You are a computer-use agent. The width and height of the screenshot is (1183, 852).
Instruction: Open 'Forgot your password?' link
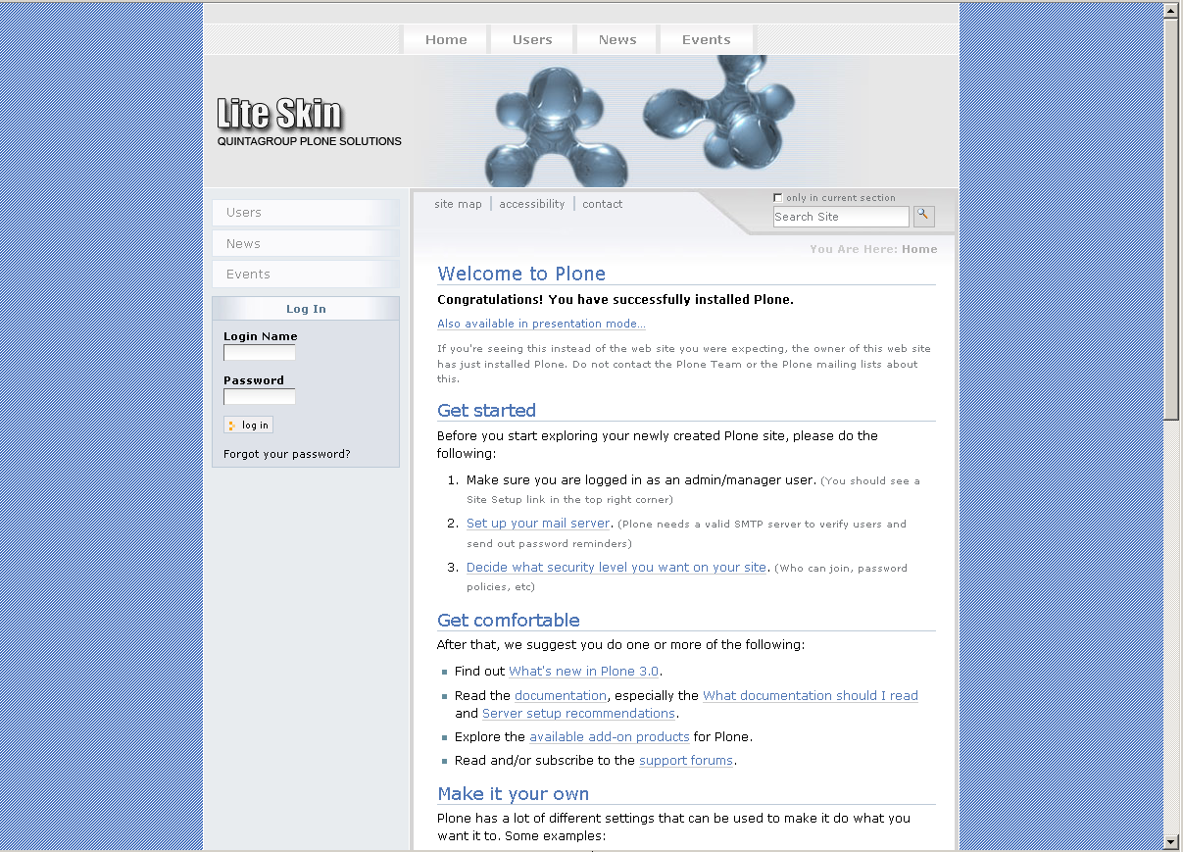pyautogui.click(x=286, y=454)
